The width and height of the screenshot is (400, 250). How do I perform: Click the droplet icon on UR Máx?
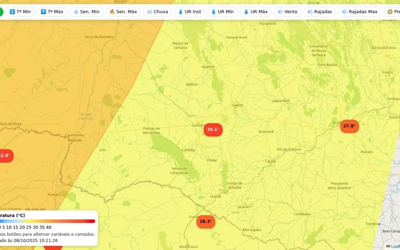[x=246, y=12]
